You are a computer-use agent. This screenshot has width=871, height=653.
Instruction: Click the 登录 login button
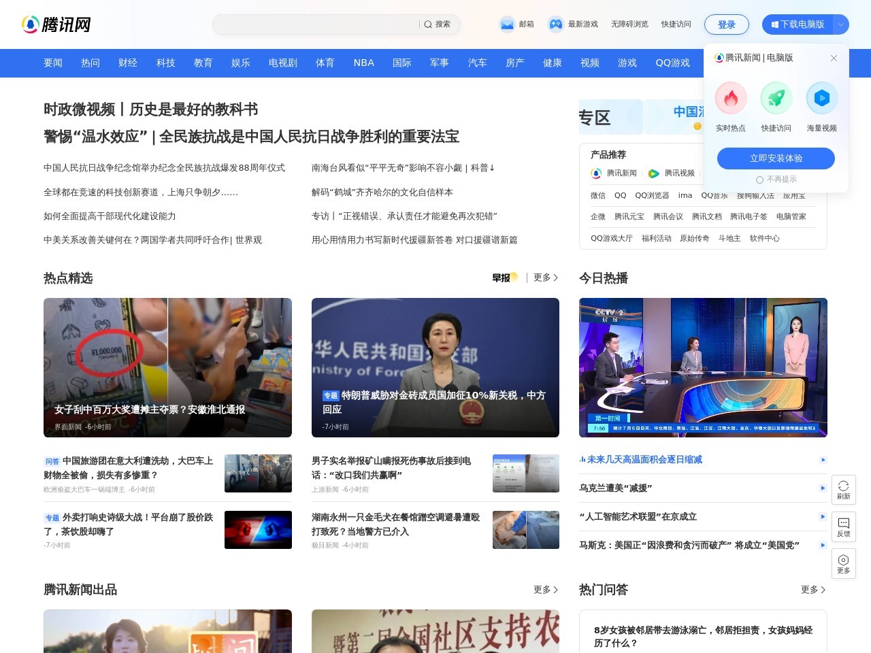point(726,24)
